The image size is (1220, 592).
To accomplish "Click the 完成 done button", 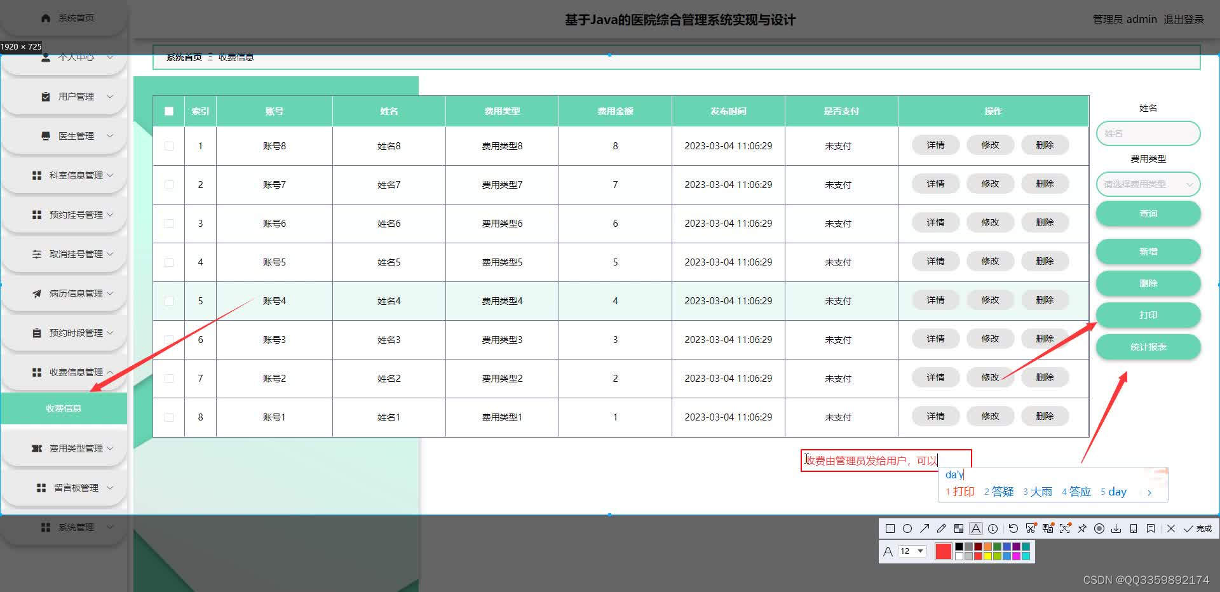I will click(x=1197, y=528).
